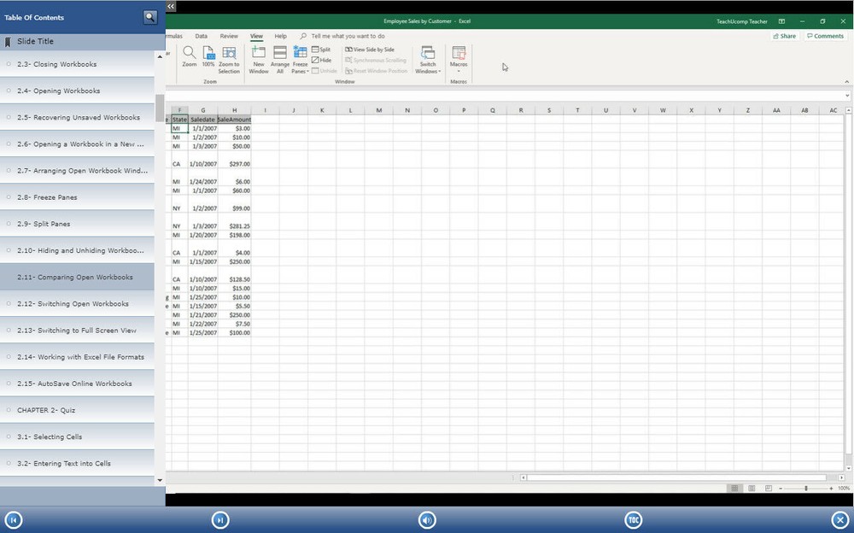Open the Help tab

281,36
